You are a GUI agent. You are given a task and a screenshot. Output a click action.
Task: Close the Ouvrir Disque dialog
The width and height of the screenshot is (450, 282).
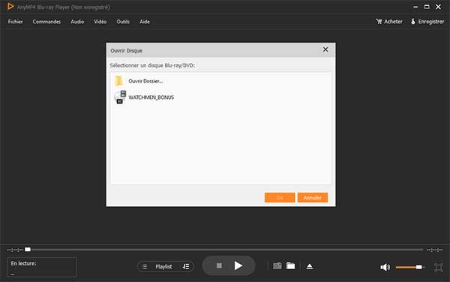click(325, 49)
